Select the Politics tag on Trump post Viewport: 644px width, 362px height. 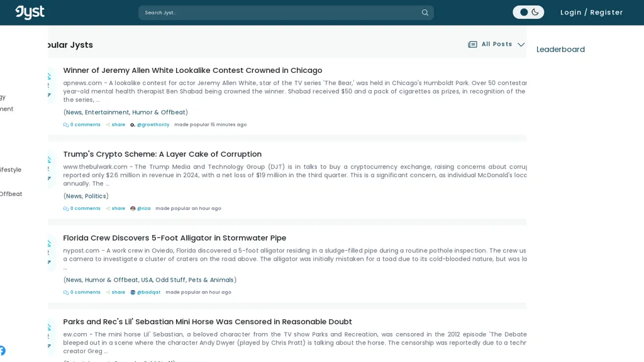[x=96, y=196]
